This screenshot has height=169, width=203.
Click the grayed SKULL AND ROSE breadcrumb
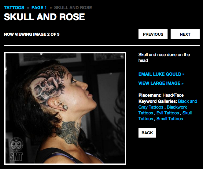click(73, 8)
